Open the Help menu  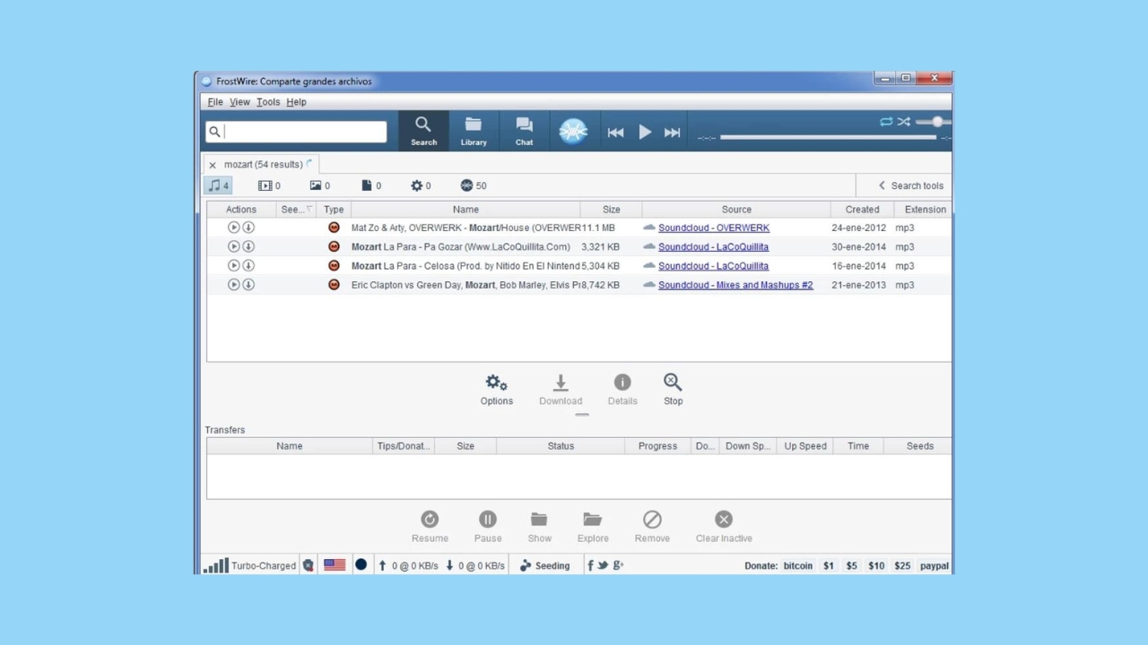(x=296, y=102)
